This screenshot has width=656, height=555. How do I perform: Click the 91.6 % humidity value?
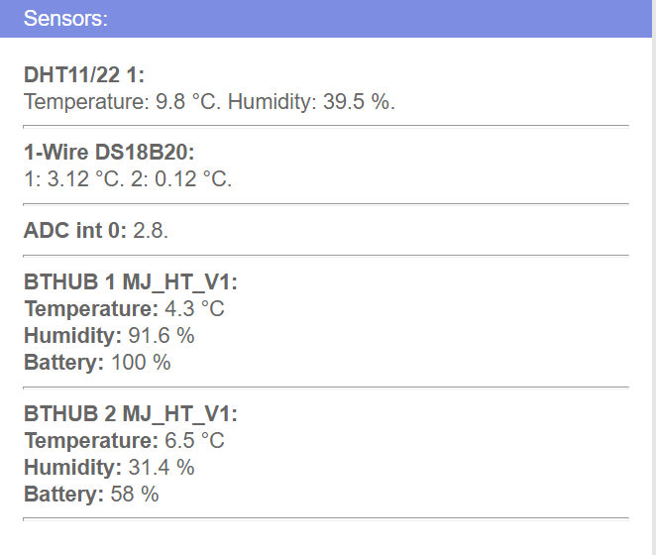coord(162,336)
